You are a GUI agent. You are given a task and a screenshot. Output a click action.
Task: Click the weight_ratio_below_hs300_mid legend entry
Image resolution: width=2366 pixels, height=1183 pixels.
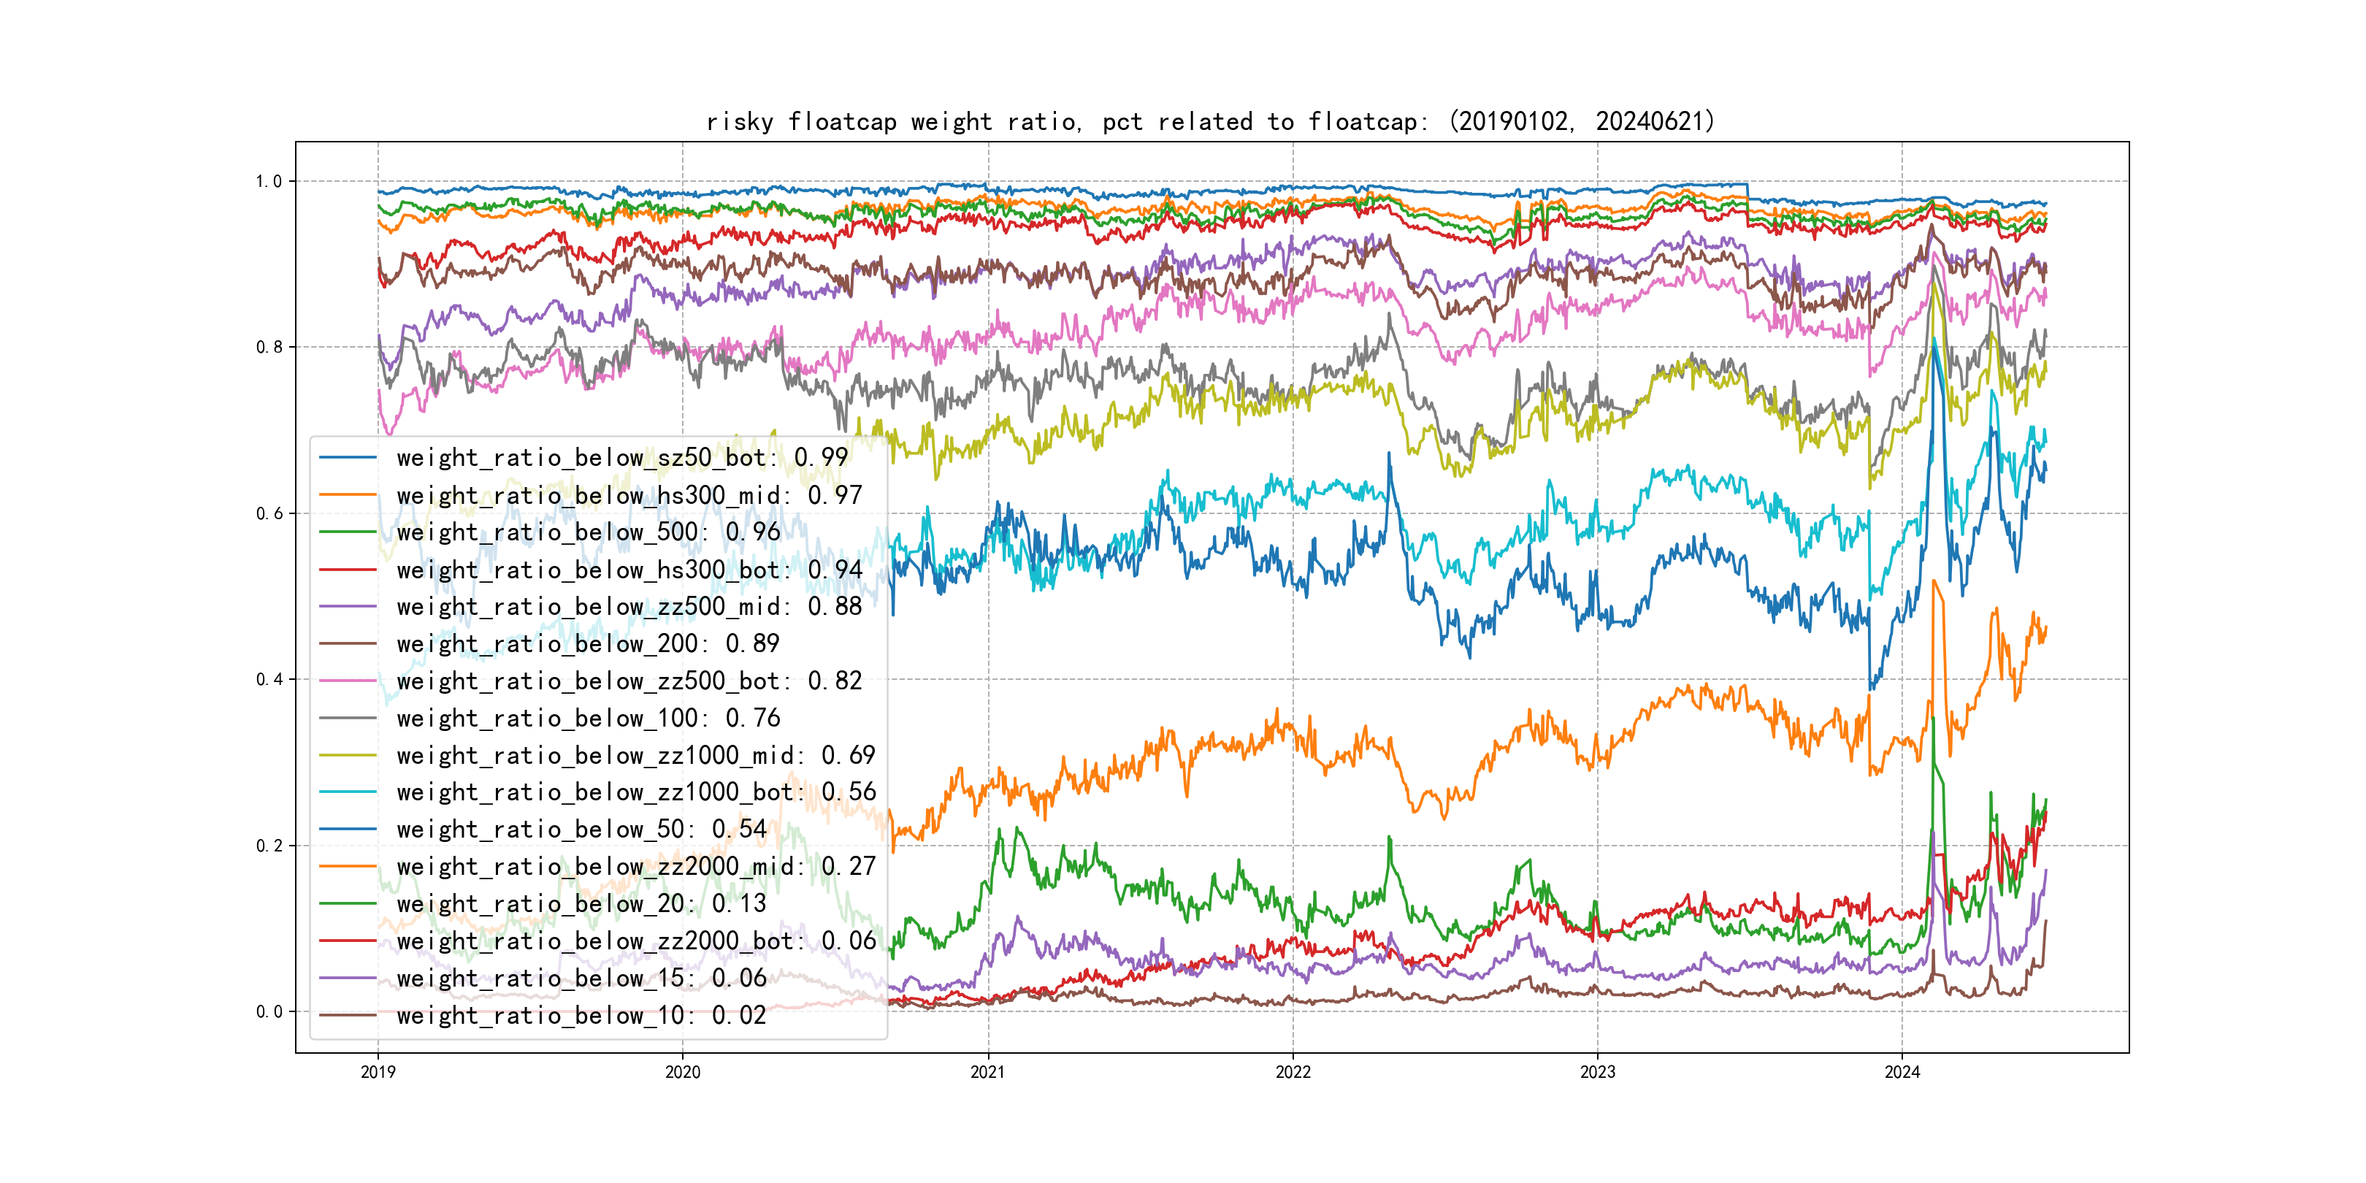[x=629, y=495]
